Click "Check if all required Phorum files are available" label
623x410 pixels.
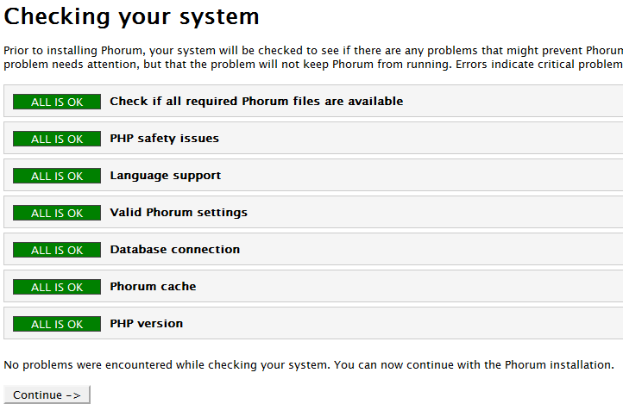click(x=256, y=102)
